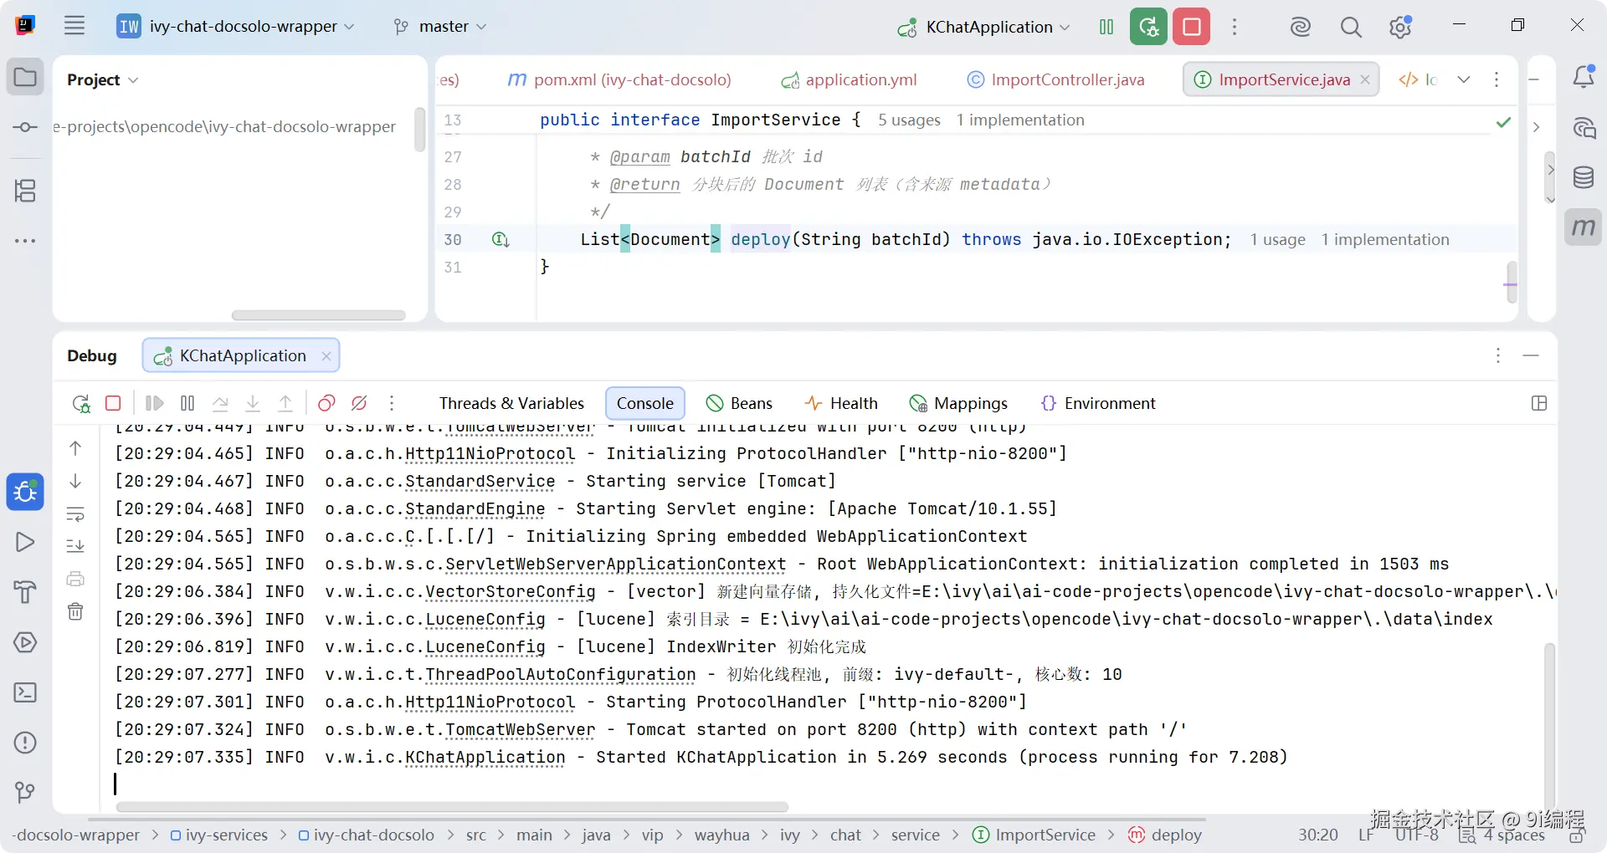Rerun debug from debug toolbar
The image size is (1607, 853).
point(81,403)
